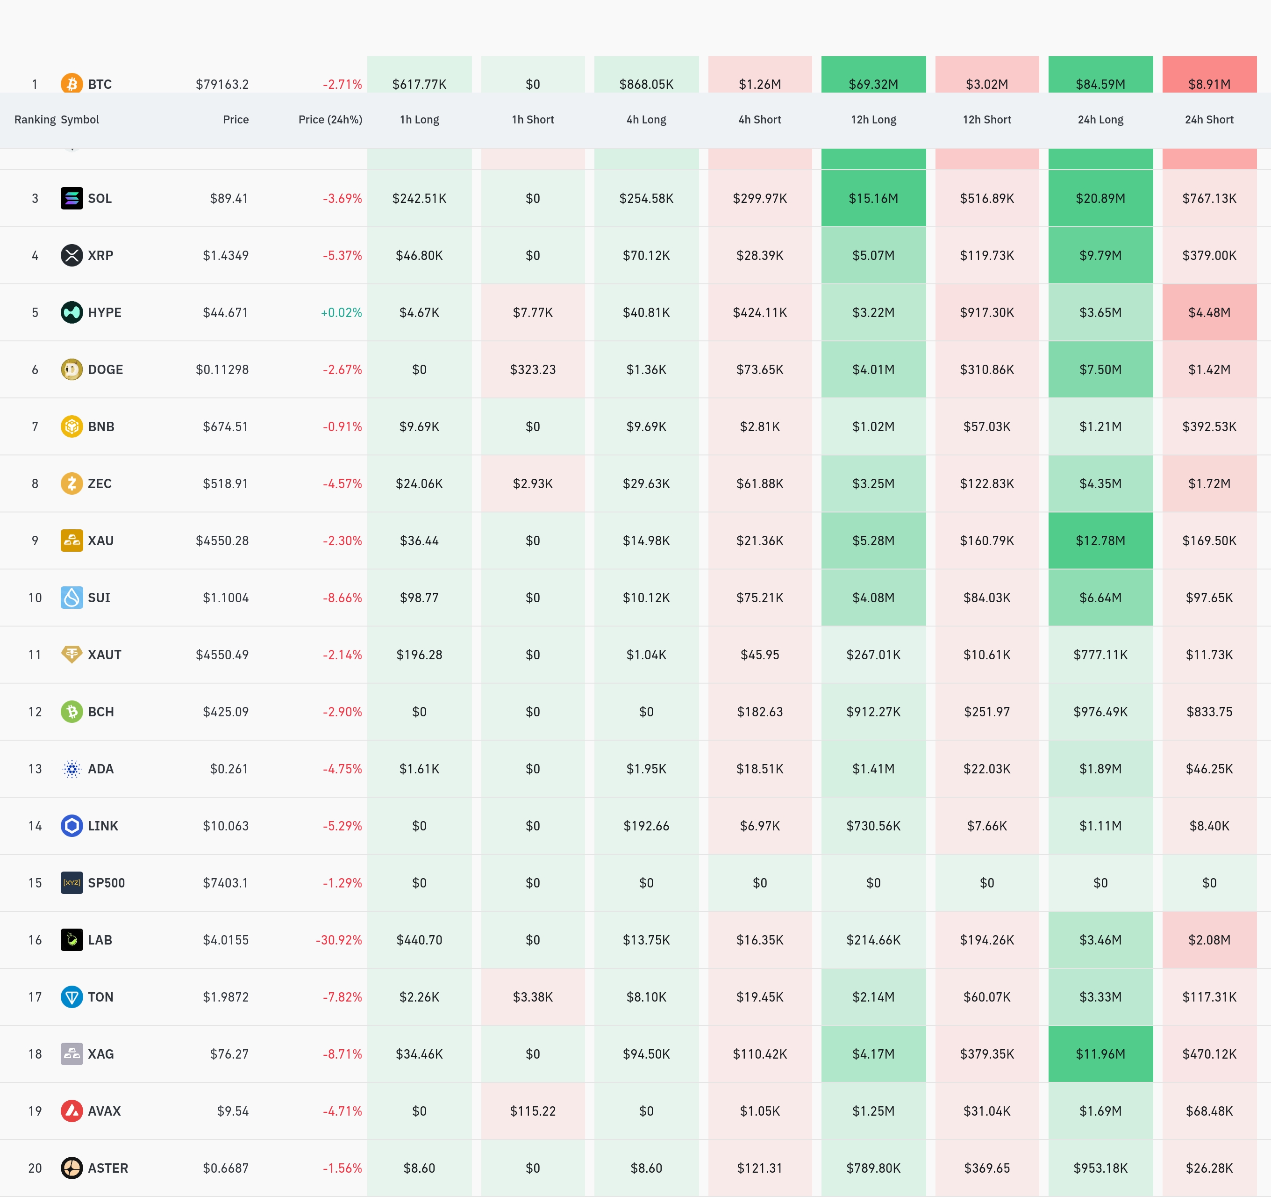Click the XAG silver icon
The width and height of the screenshot is (1271, 1197).
(x=71, y=1054)
